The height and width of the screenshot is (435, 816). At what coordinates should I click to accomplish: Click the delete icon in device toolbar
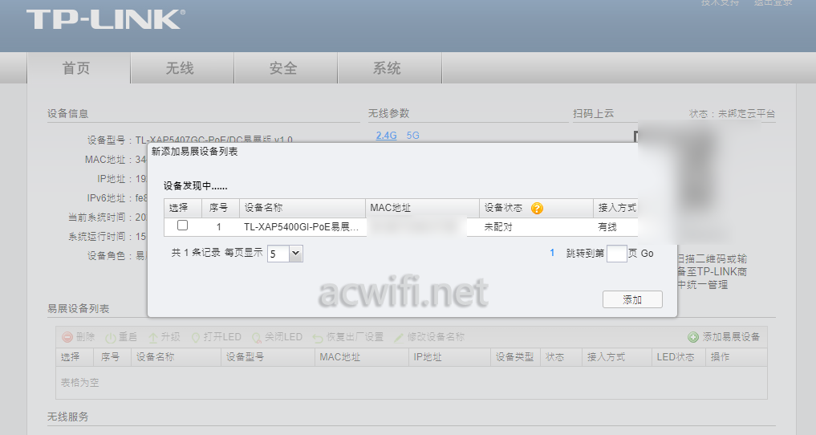tap(67, 337)
